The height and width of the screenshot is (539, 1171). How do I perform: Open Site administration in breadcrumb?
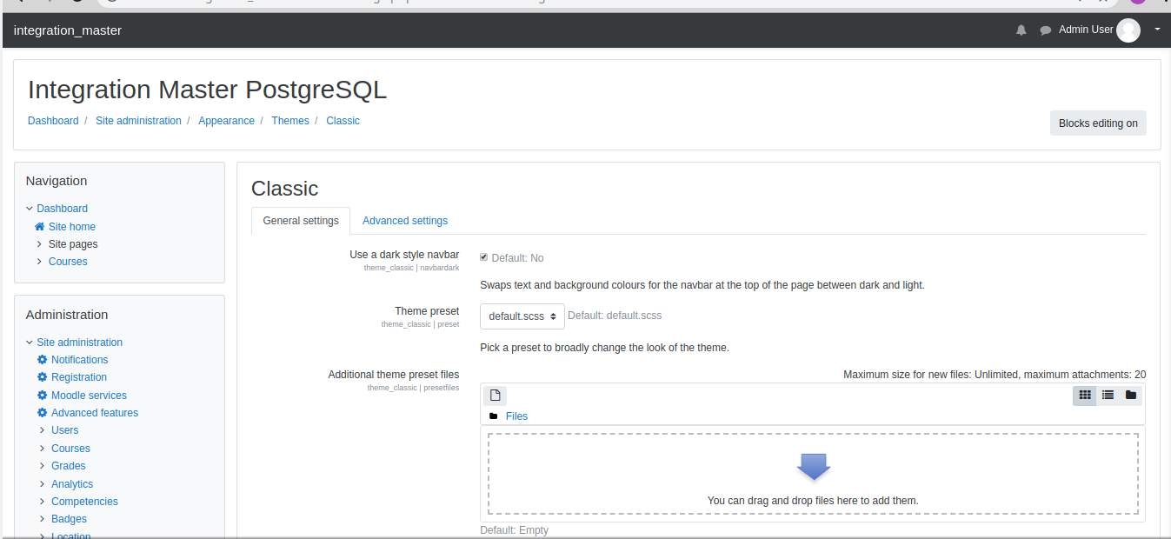[x=138, y=121]
